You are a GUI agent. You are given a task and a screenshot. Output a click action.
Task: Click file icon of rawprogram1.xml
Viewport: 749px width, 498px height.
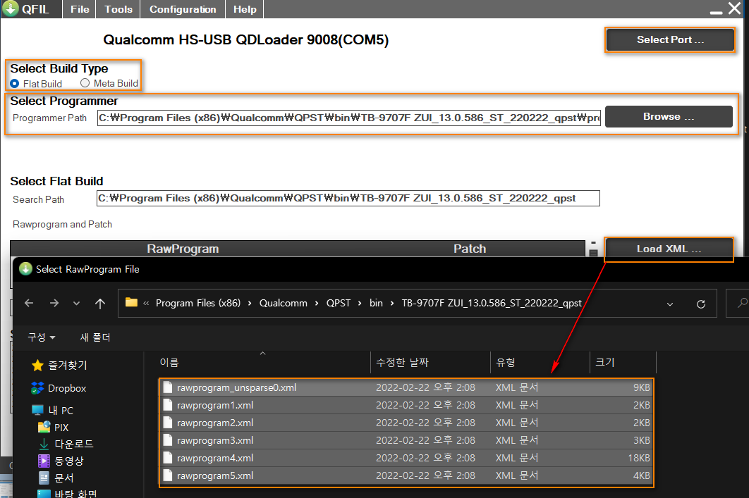[x=168, y=404]
